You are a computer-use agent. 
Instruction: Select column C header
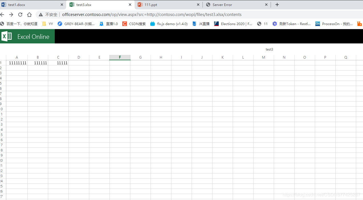(x=58, y=57)
